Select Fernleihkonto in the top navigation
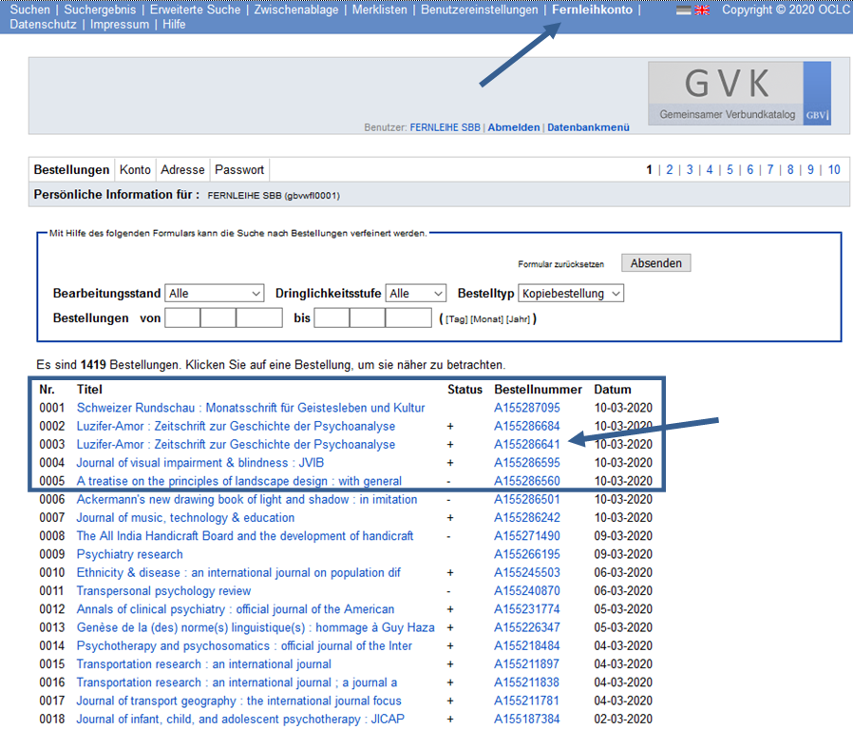The width and height of the screenshot is (853, 749). 593,10
